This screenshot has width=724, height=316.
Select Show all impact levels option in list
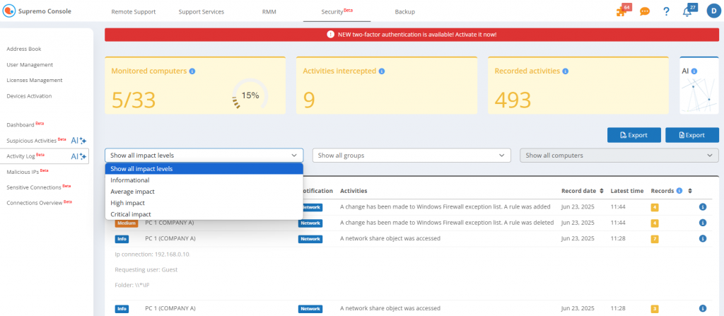click(x=204, y=169)
